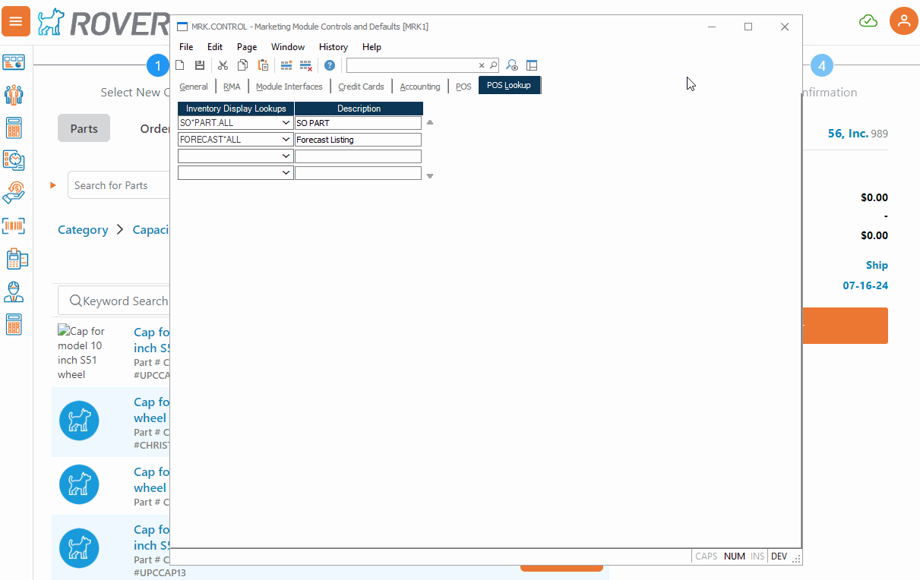Viewport: 920px width, 580px height.
Task: Click the Paste clipboard icon
Action: (x=263, y=65)
